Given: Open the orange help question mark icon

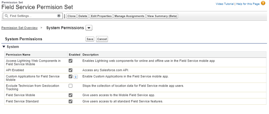Looking at the screenshot, I should [x=263, y=3].
